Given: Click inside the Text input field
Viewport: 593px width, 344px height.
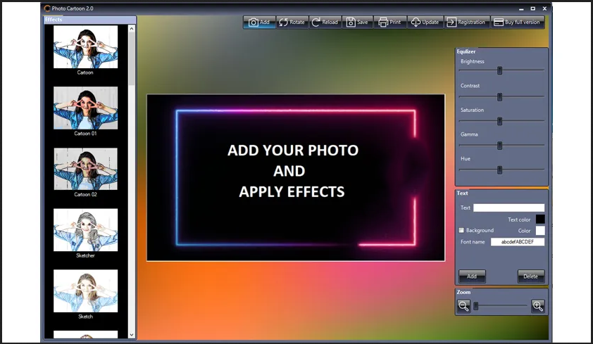Looking at the screenshot, I should (x=508, y=208).
